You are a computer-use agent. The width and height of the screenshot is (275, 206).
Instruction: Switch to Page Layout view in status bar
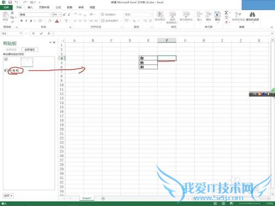pyautogui.click(x=223, y=203)
